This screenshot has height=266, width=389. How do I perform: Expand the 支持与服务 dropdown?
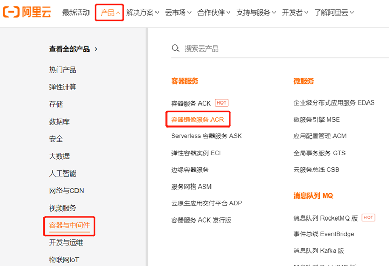256,13
